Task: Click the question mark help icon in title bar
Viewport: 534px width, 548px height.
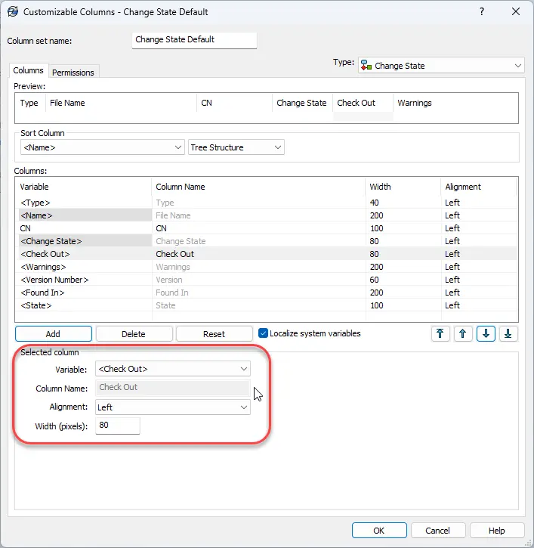Action: pos(481,12)
